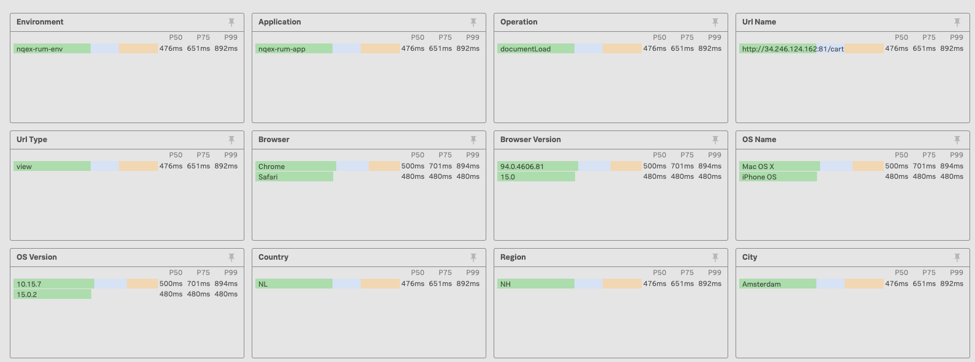Open the cart URL entry
This screenshot has width=975, height=362.
coord(792,49)
